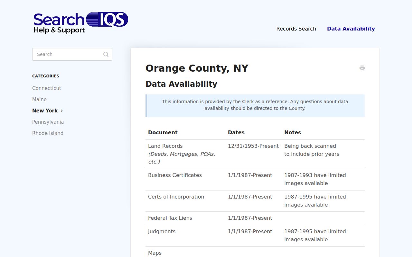Focus the Search input field

click(x=72, y=54)
